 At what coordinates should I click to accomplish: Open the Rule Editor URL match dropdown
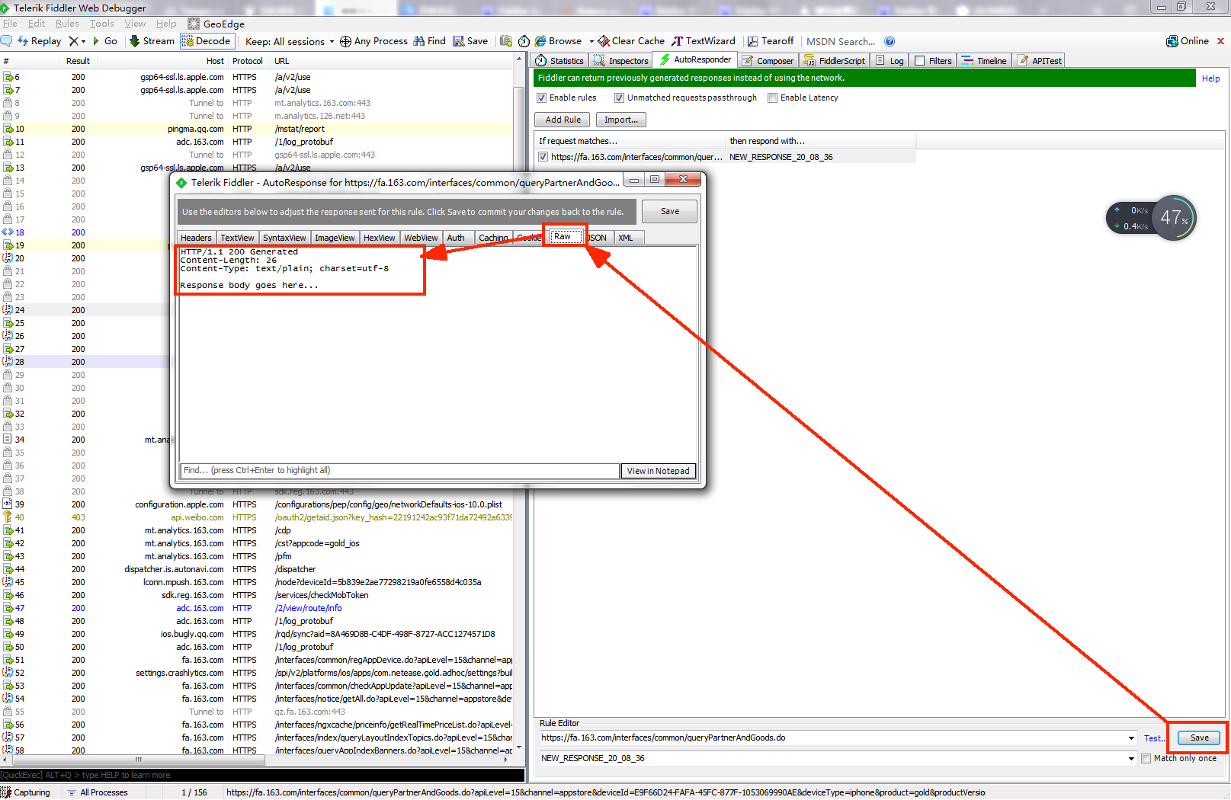(1131, 738)
